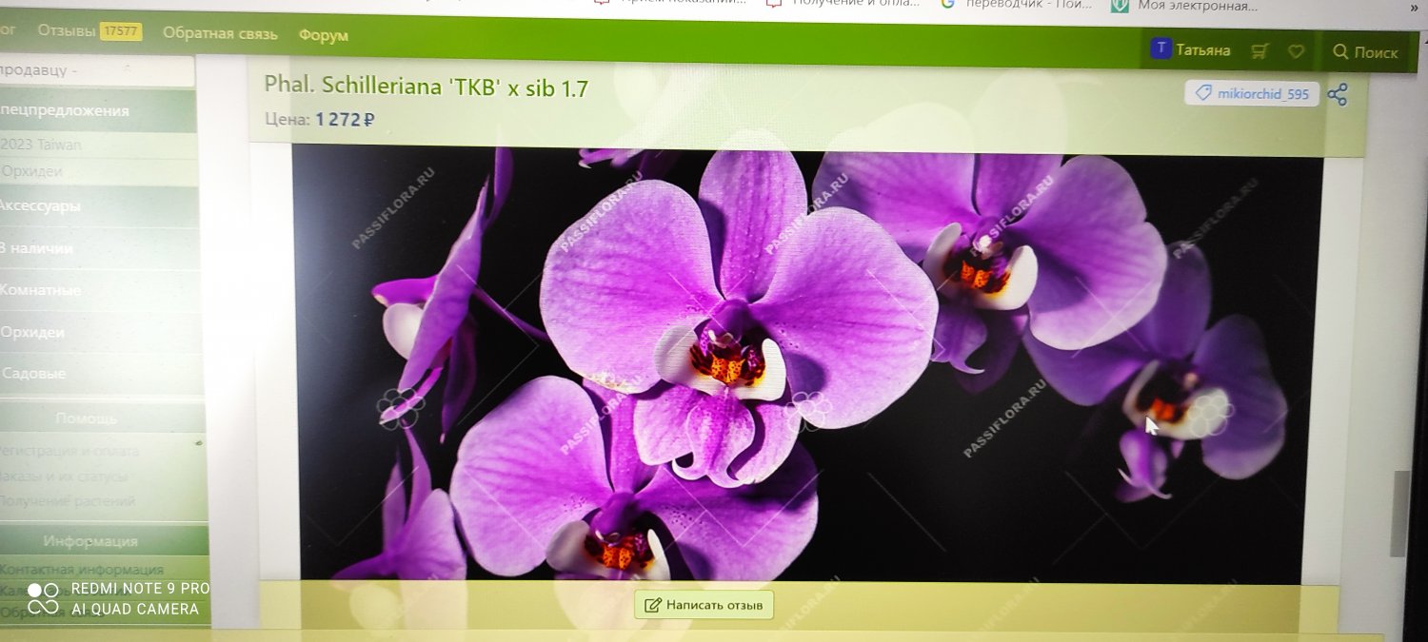Open the В наличии sidebar category

(38, 248)
